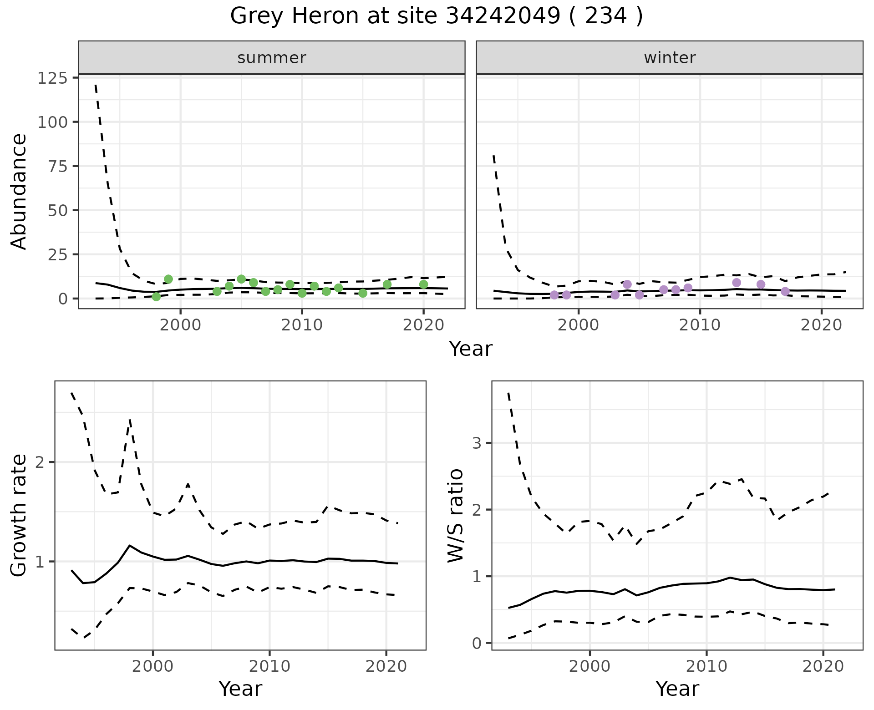Click 2020 tick label under Growth rate plot
Viewport: 874px width, 710px height.
click(x=386, y=667)
